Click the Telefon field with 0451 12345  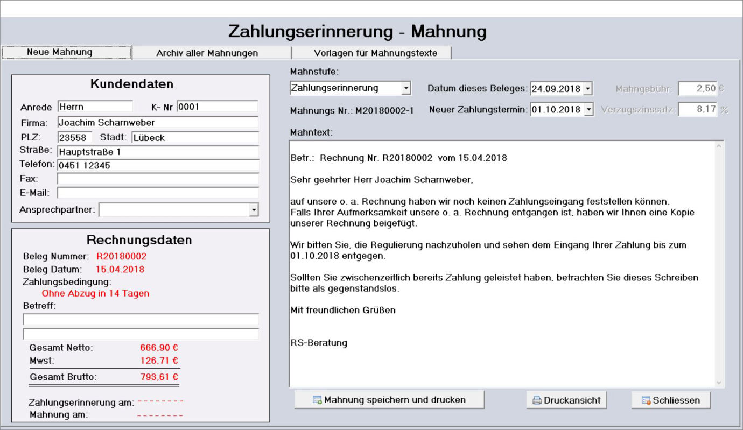click(x=158, y=165)
